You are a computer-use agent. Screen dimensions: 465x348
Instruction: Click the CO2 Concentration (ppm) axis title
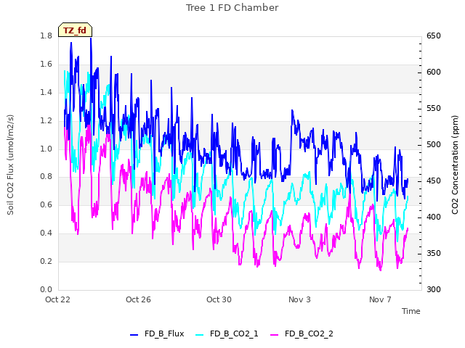click(x=455, y=165)
